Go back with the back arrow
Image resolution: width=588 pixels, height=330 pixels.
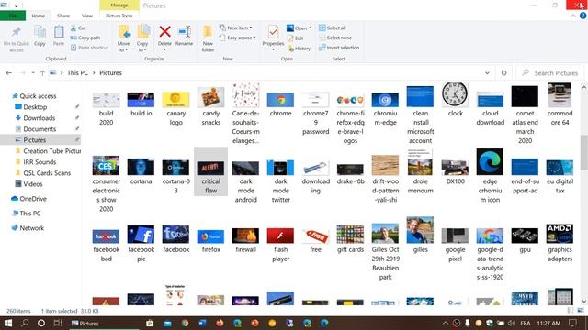(9, 73)
